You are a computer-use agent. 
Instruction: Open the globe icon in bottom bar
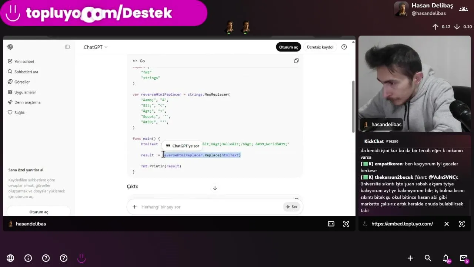[x=10, y=258]
